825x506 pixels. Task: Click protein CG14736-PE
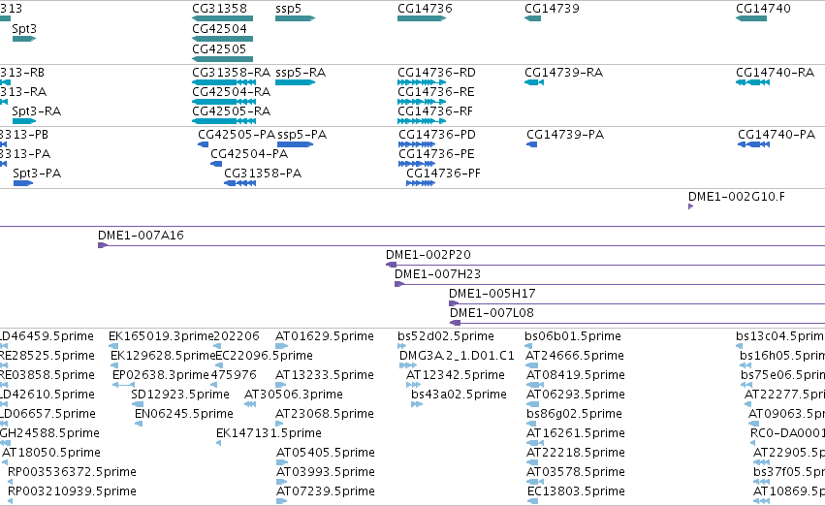pos(436,154)
